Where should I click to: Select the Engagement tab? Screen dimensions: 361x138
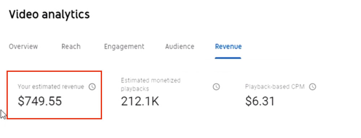[124, 47]
